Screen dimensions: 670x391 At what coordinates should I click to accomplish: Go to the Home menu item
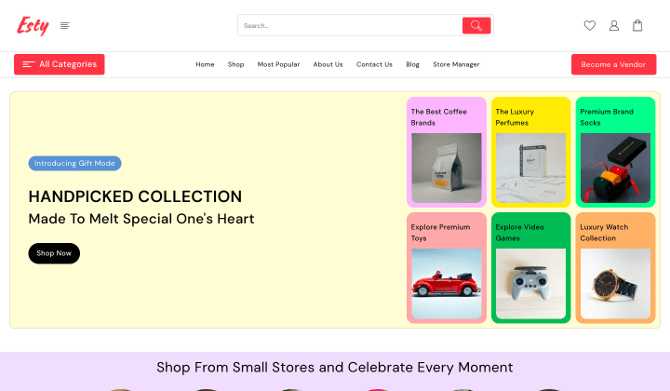point(205,64)
